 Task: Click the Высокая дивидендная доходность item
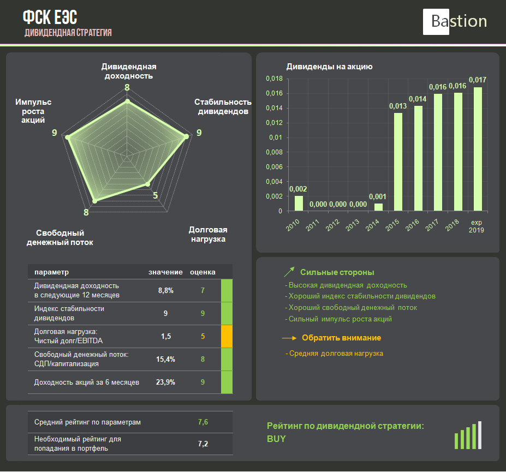347,285
